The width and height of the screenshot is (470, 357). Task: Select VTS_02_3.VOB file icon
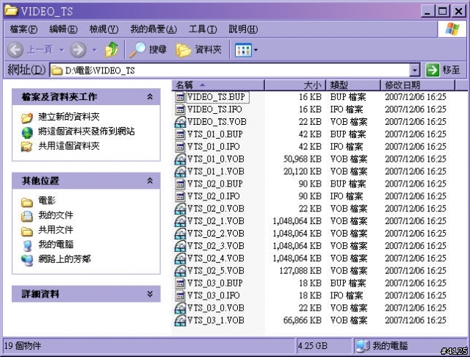click(x=180, y=246)
